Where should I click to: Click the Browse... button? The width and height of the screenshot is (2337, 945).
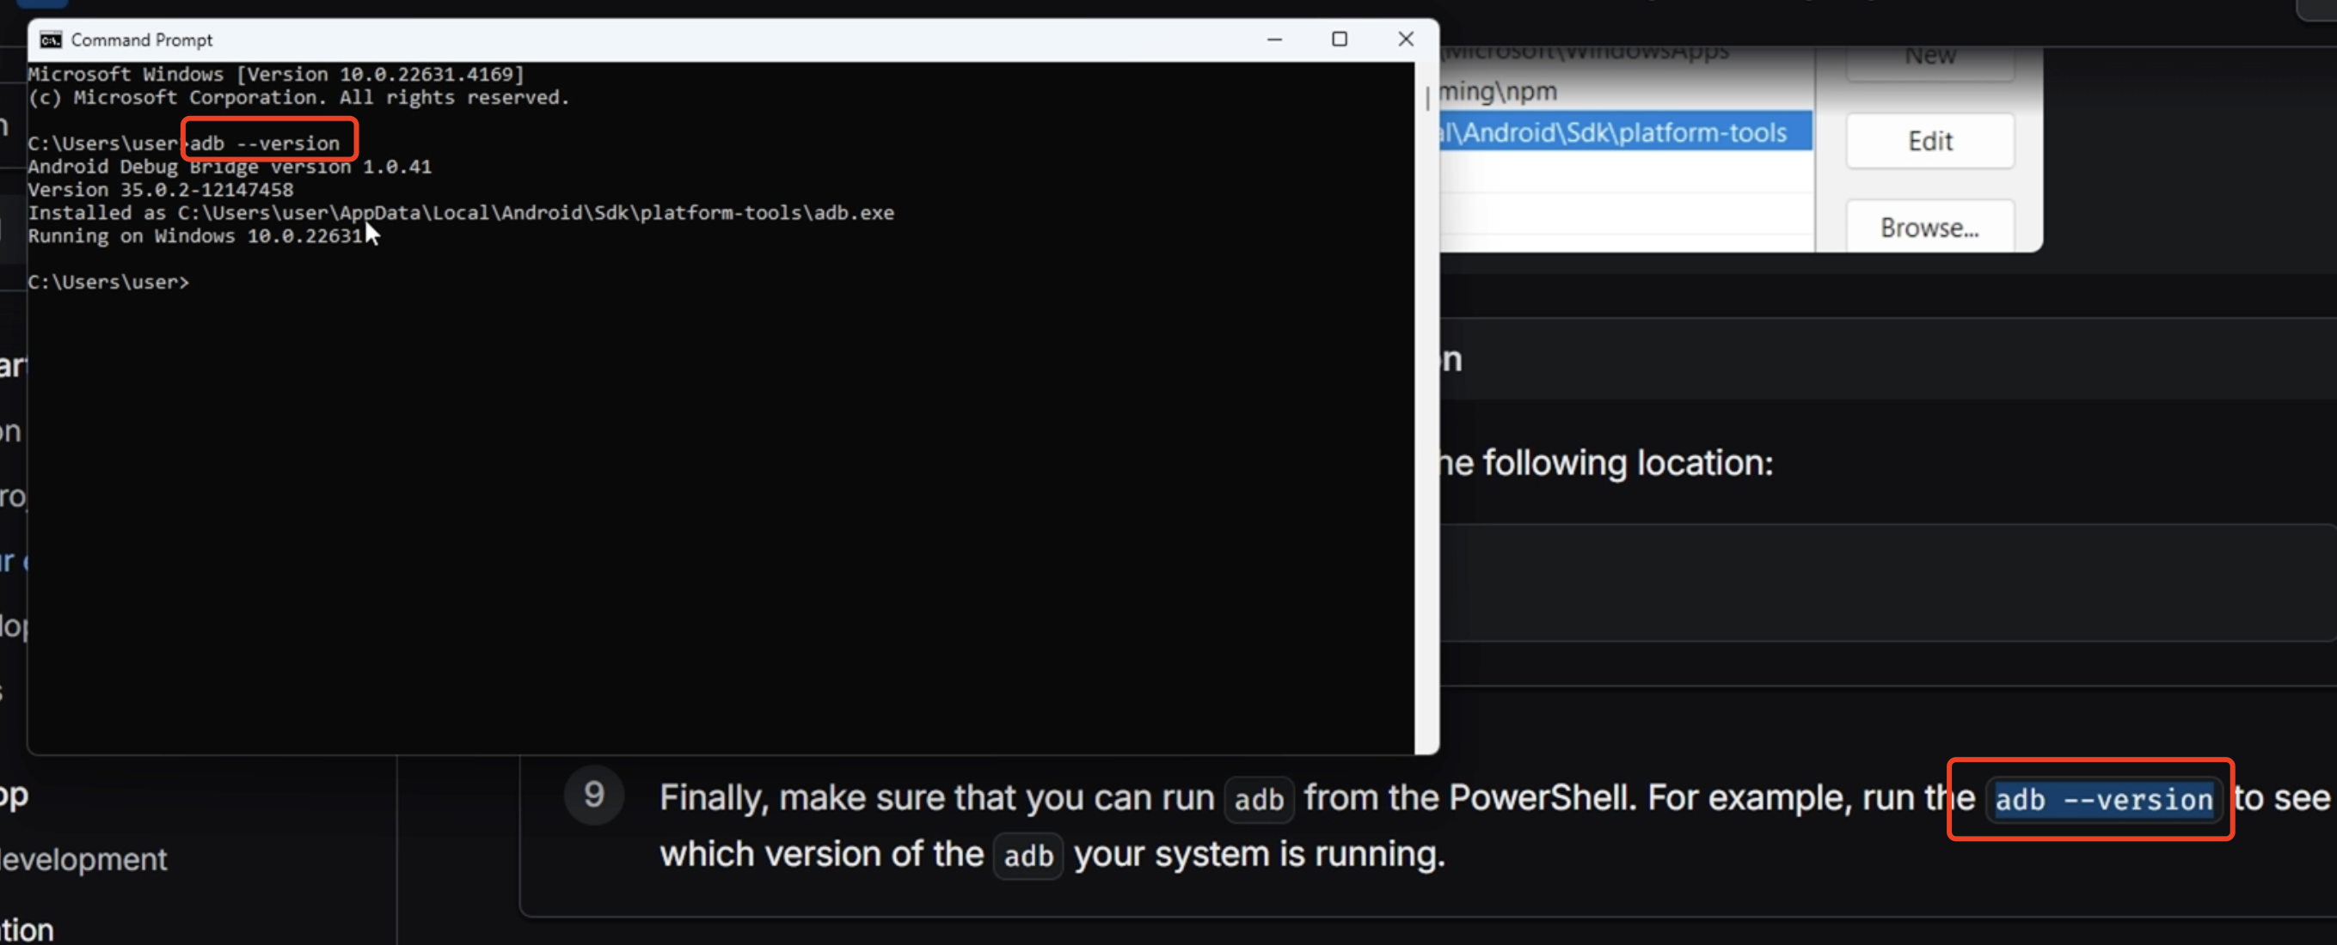(x=1929, y=228)
